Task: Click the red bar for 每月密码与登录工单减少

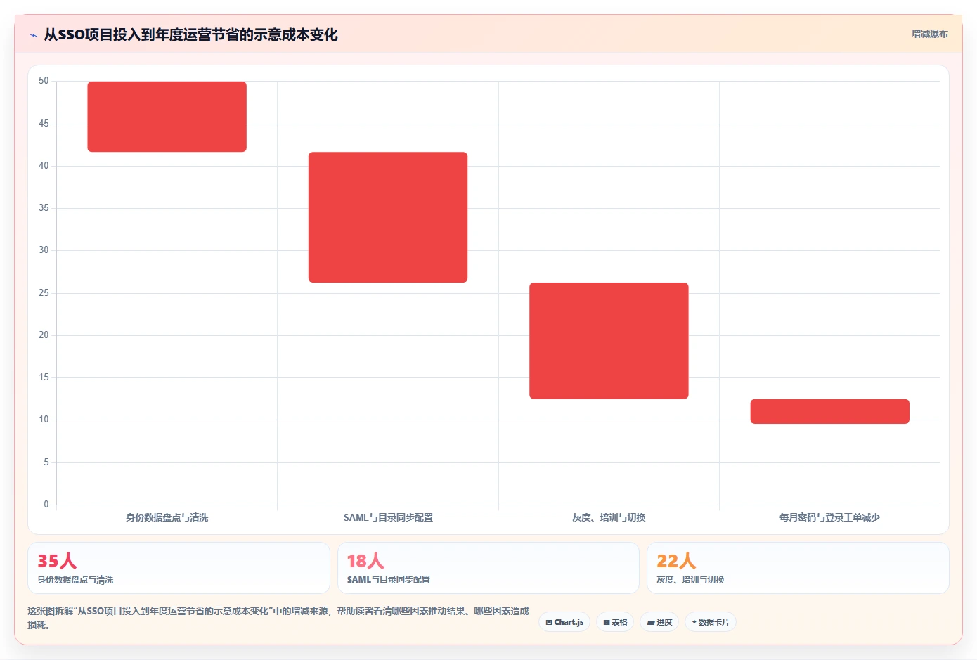Action: pos(830,411)
